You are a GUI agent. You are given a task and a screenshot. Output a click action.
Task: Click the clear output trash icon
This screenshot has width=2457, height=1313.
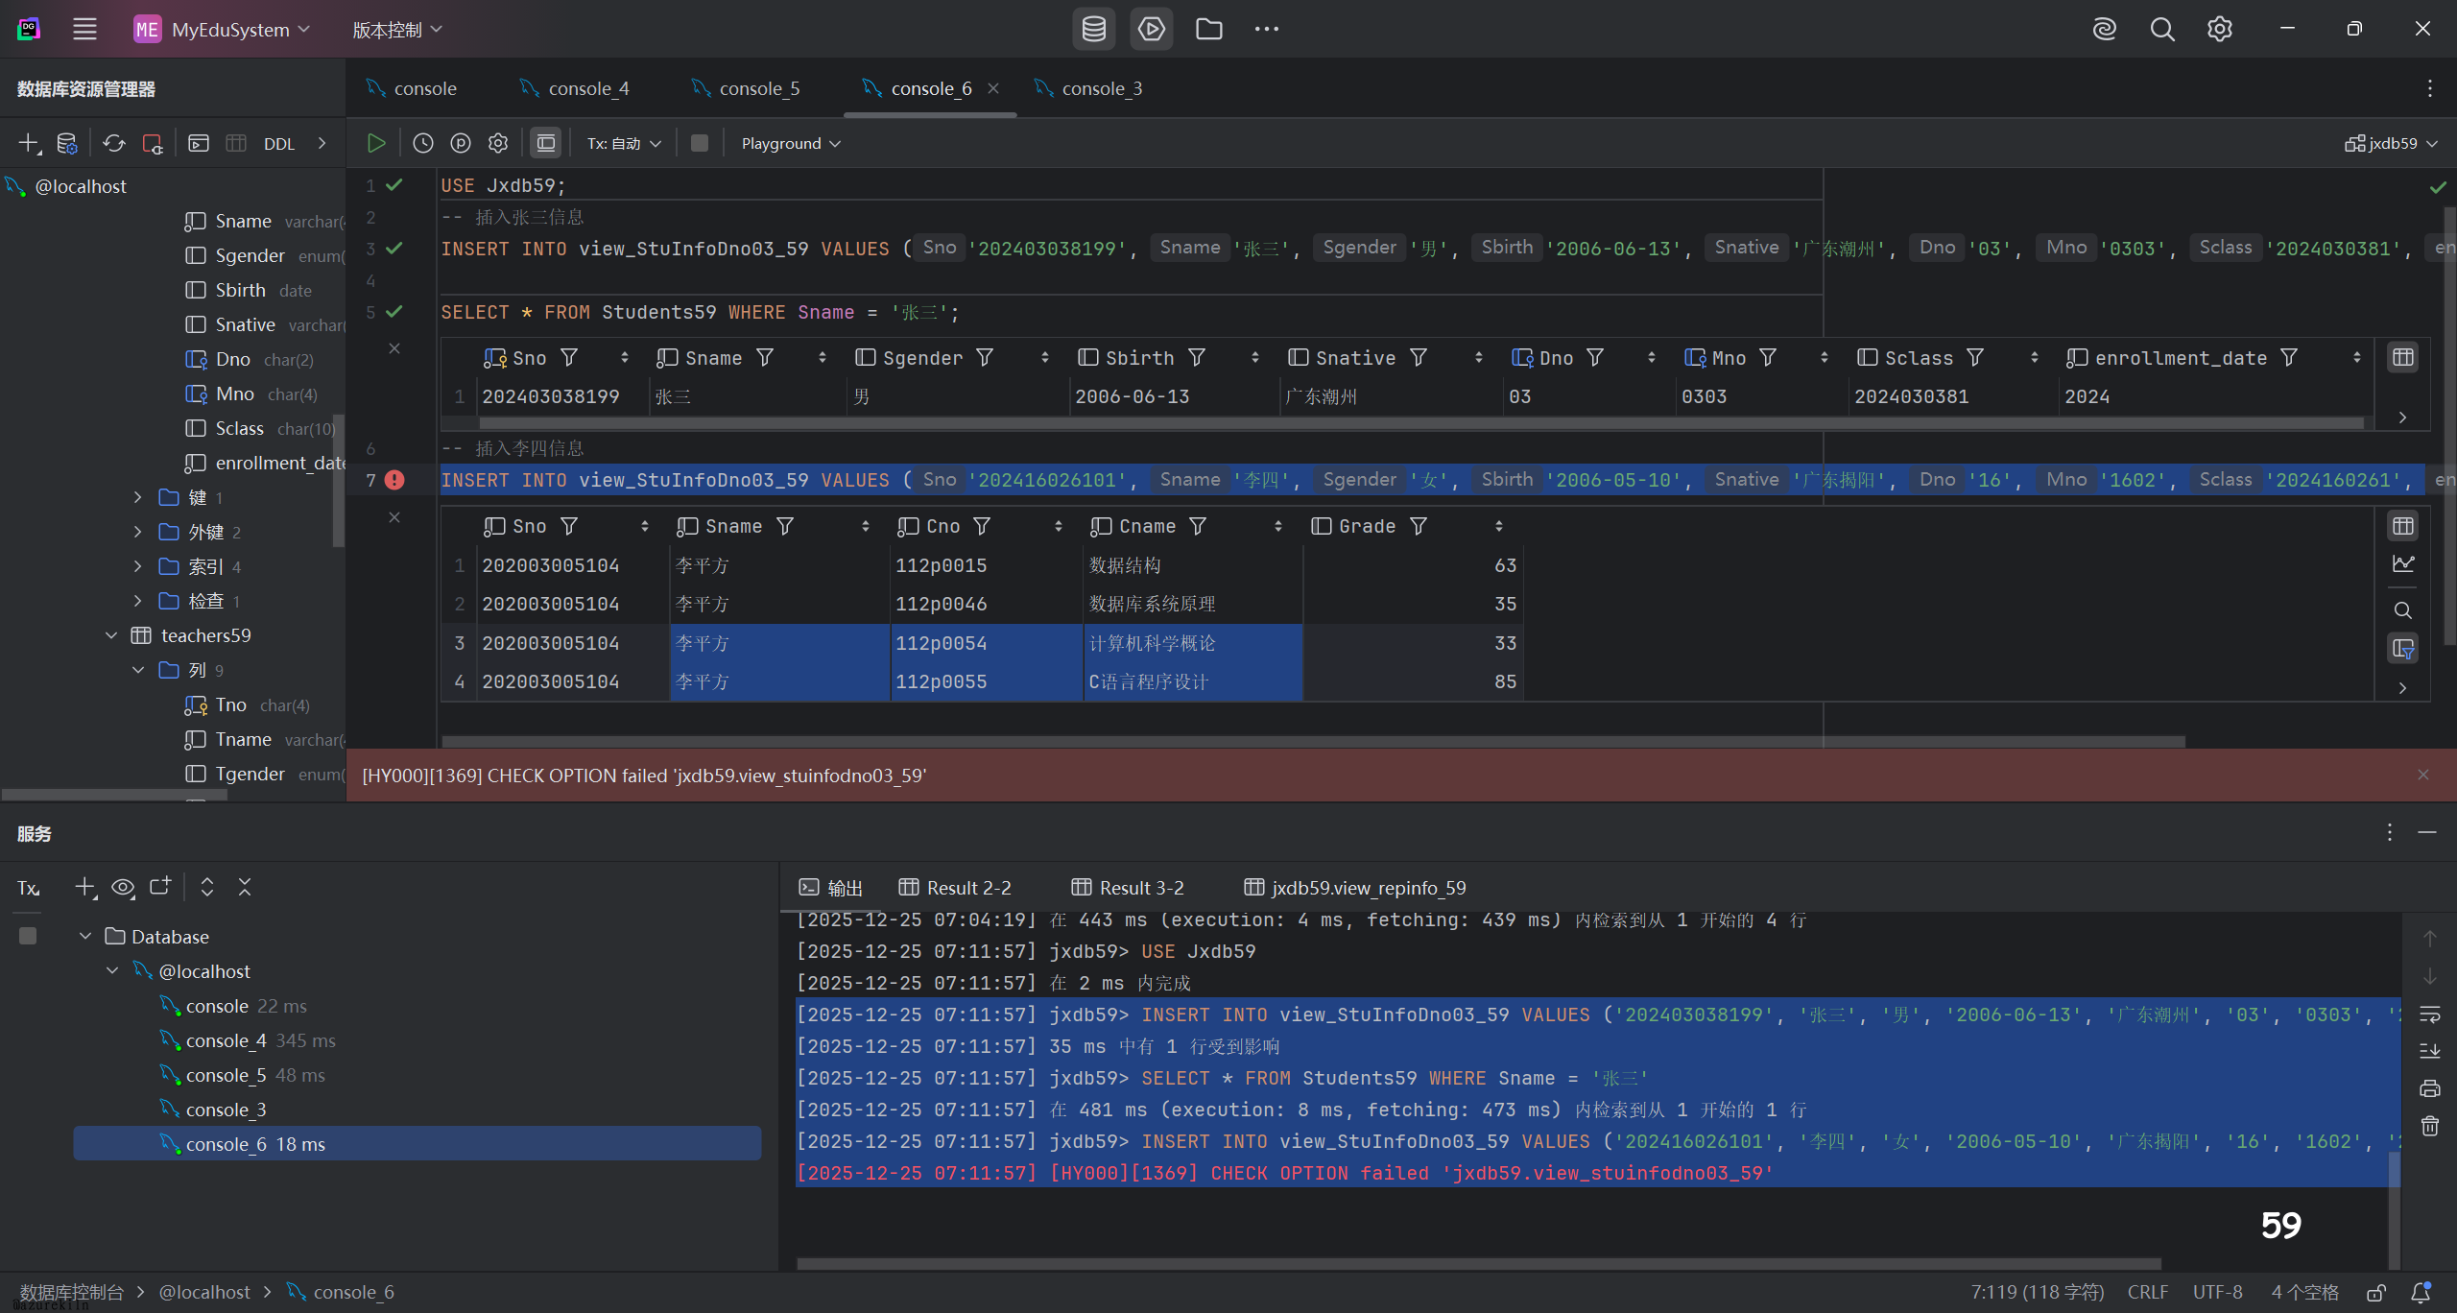tap(2429, 1126)
